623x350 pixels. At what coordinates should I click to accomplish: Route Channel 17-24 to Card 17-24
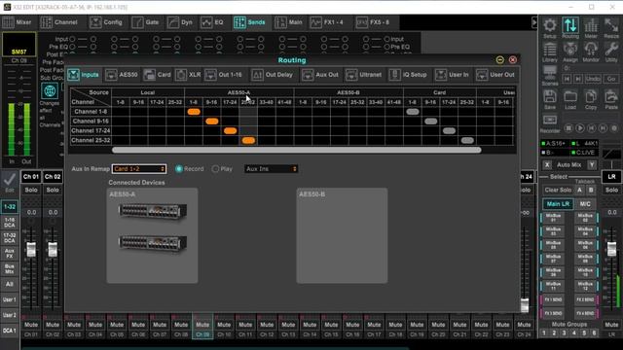(x=449, y=130)
